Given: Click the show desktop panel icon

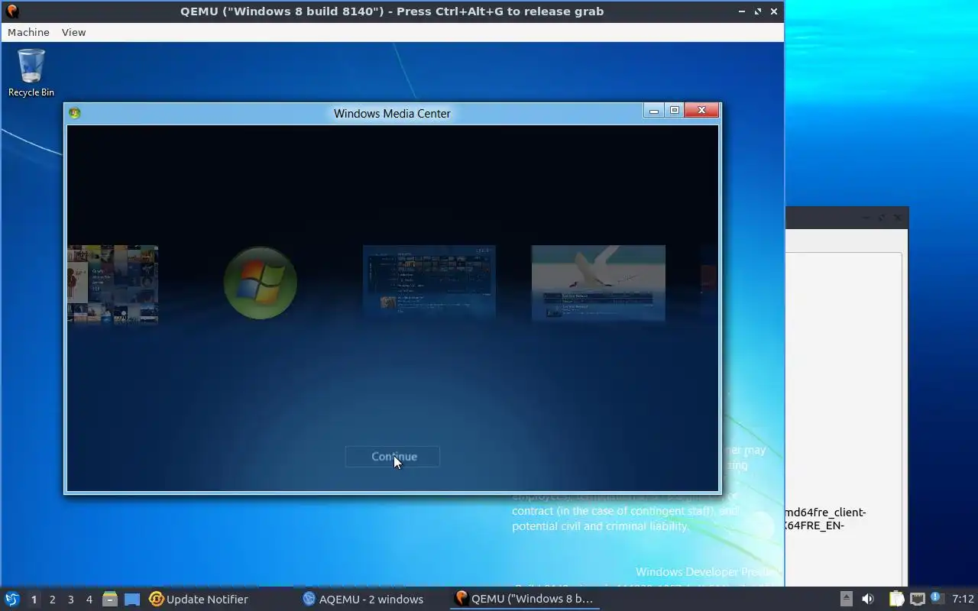Looking at the screenshot, I should pyautogui.click(x=132, y=599).
